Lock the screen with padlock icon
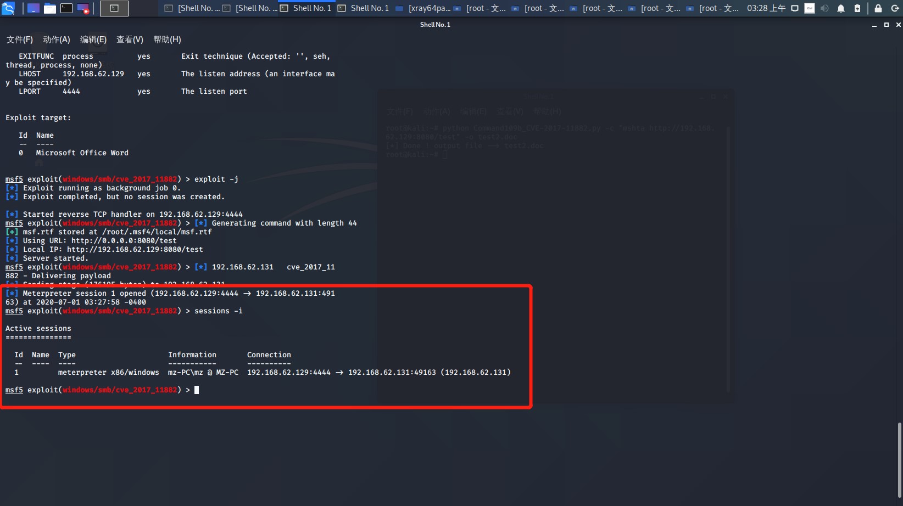 [878, 8]
